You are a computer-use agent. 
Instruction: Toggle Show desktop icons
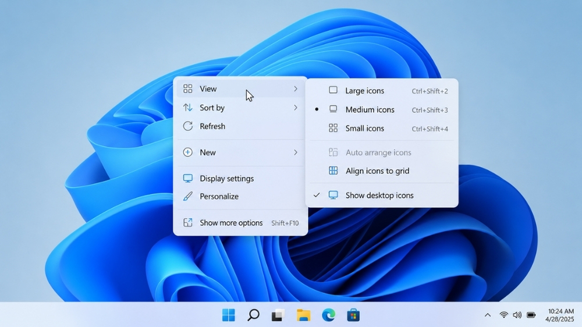click(382, 196)
